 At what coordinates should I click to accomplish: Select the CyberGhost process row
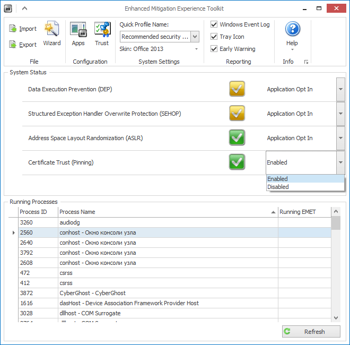174,293
